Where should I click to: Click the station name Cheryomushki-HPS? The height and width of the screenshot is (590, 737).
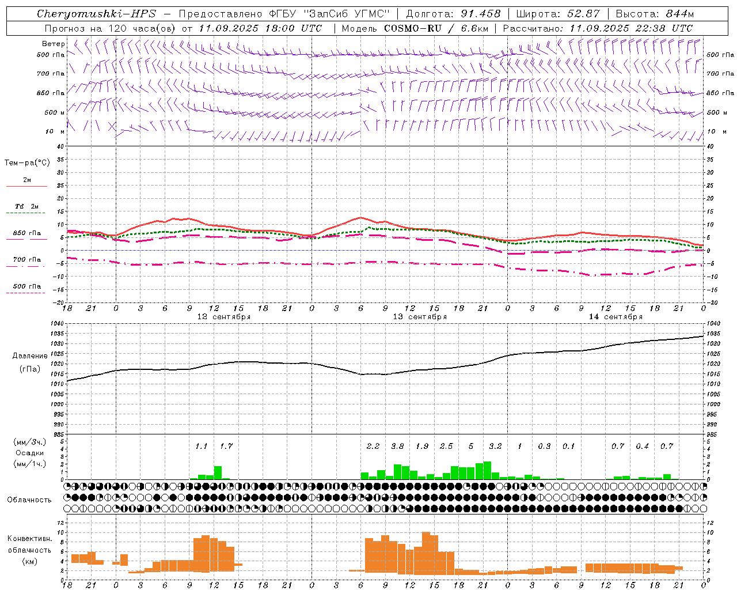(96, 14)
